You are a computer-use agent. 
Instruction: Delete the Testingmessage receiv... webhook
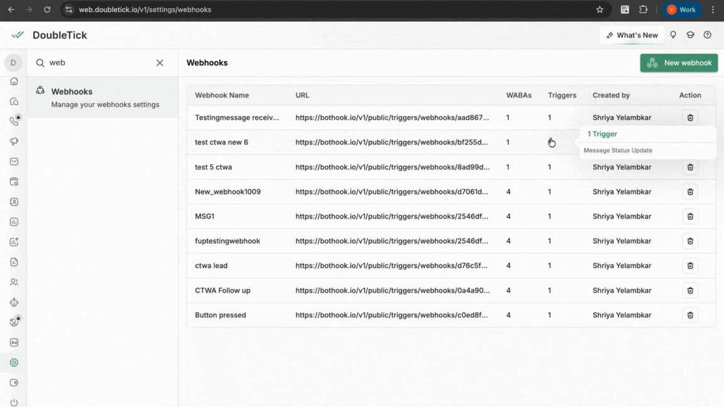690,117
